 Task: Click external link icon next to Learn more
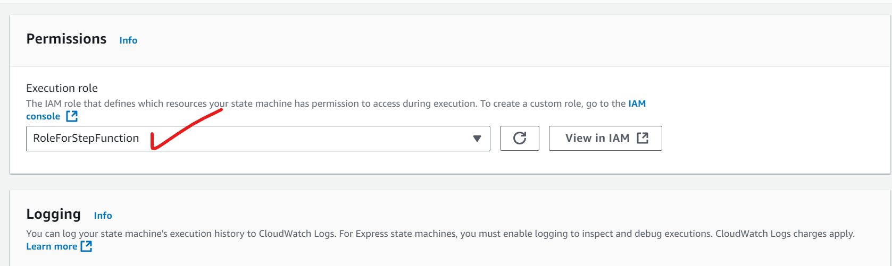pyautogui.click(x=86, y=246)
